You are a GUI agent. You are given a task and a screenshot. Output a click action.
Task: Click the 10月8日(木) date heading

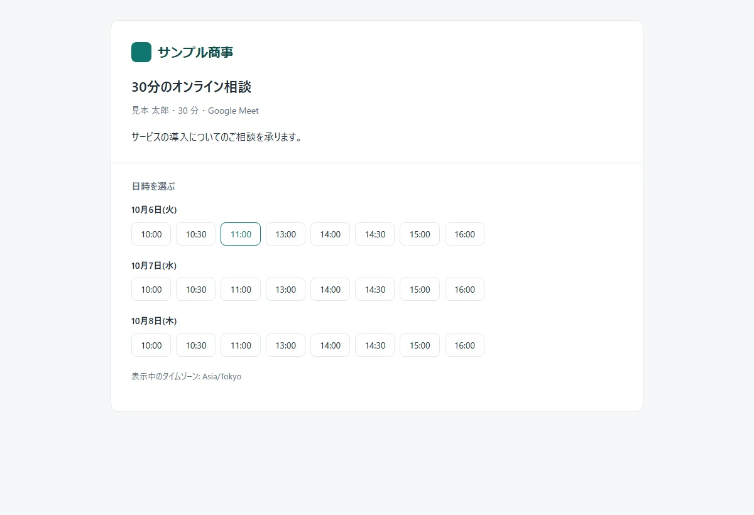(154, 321)
